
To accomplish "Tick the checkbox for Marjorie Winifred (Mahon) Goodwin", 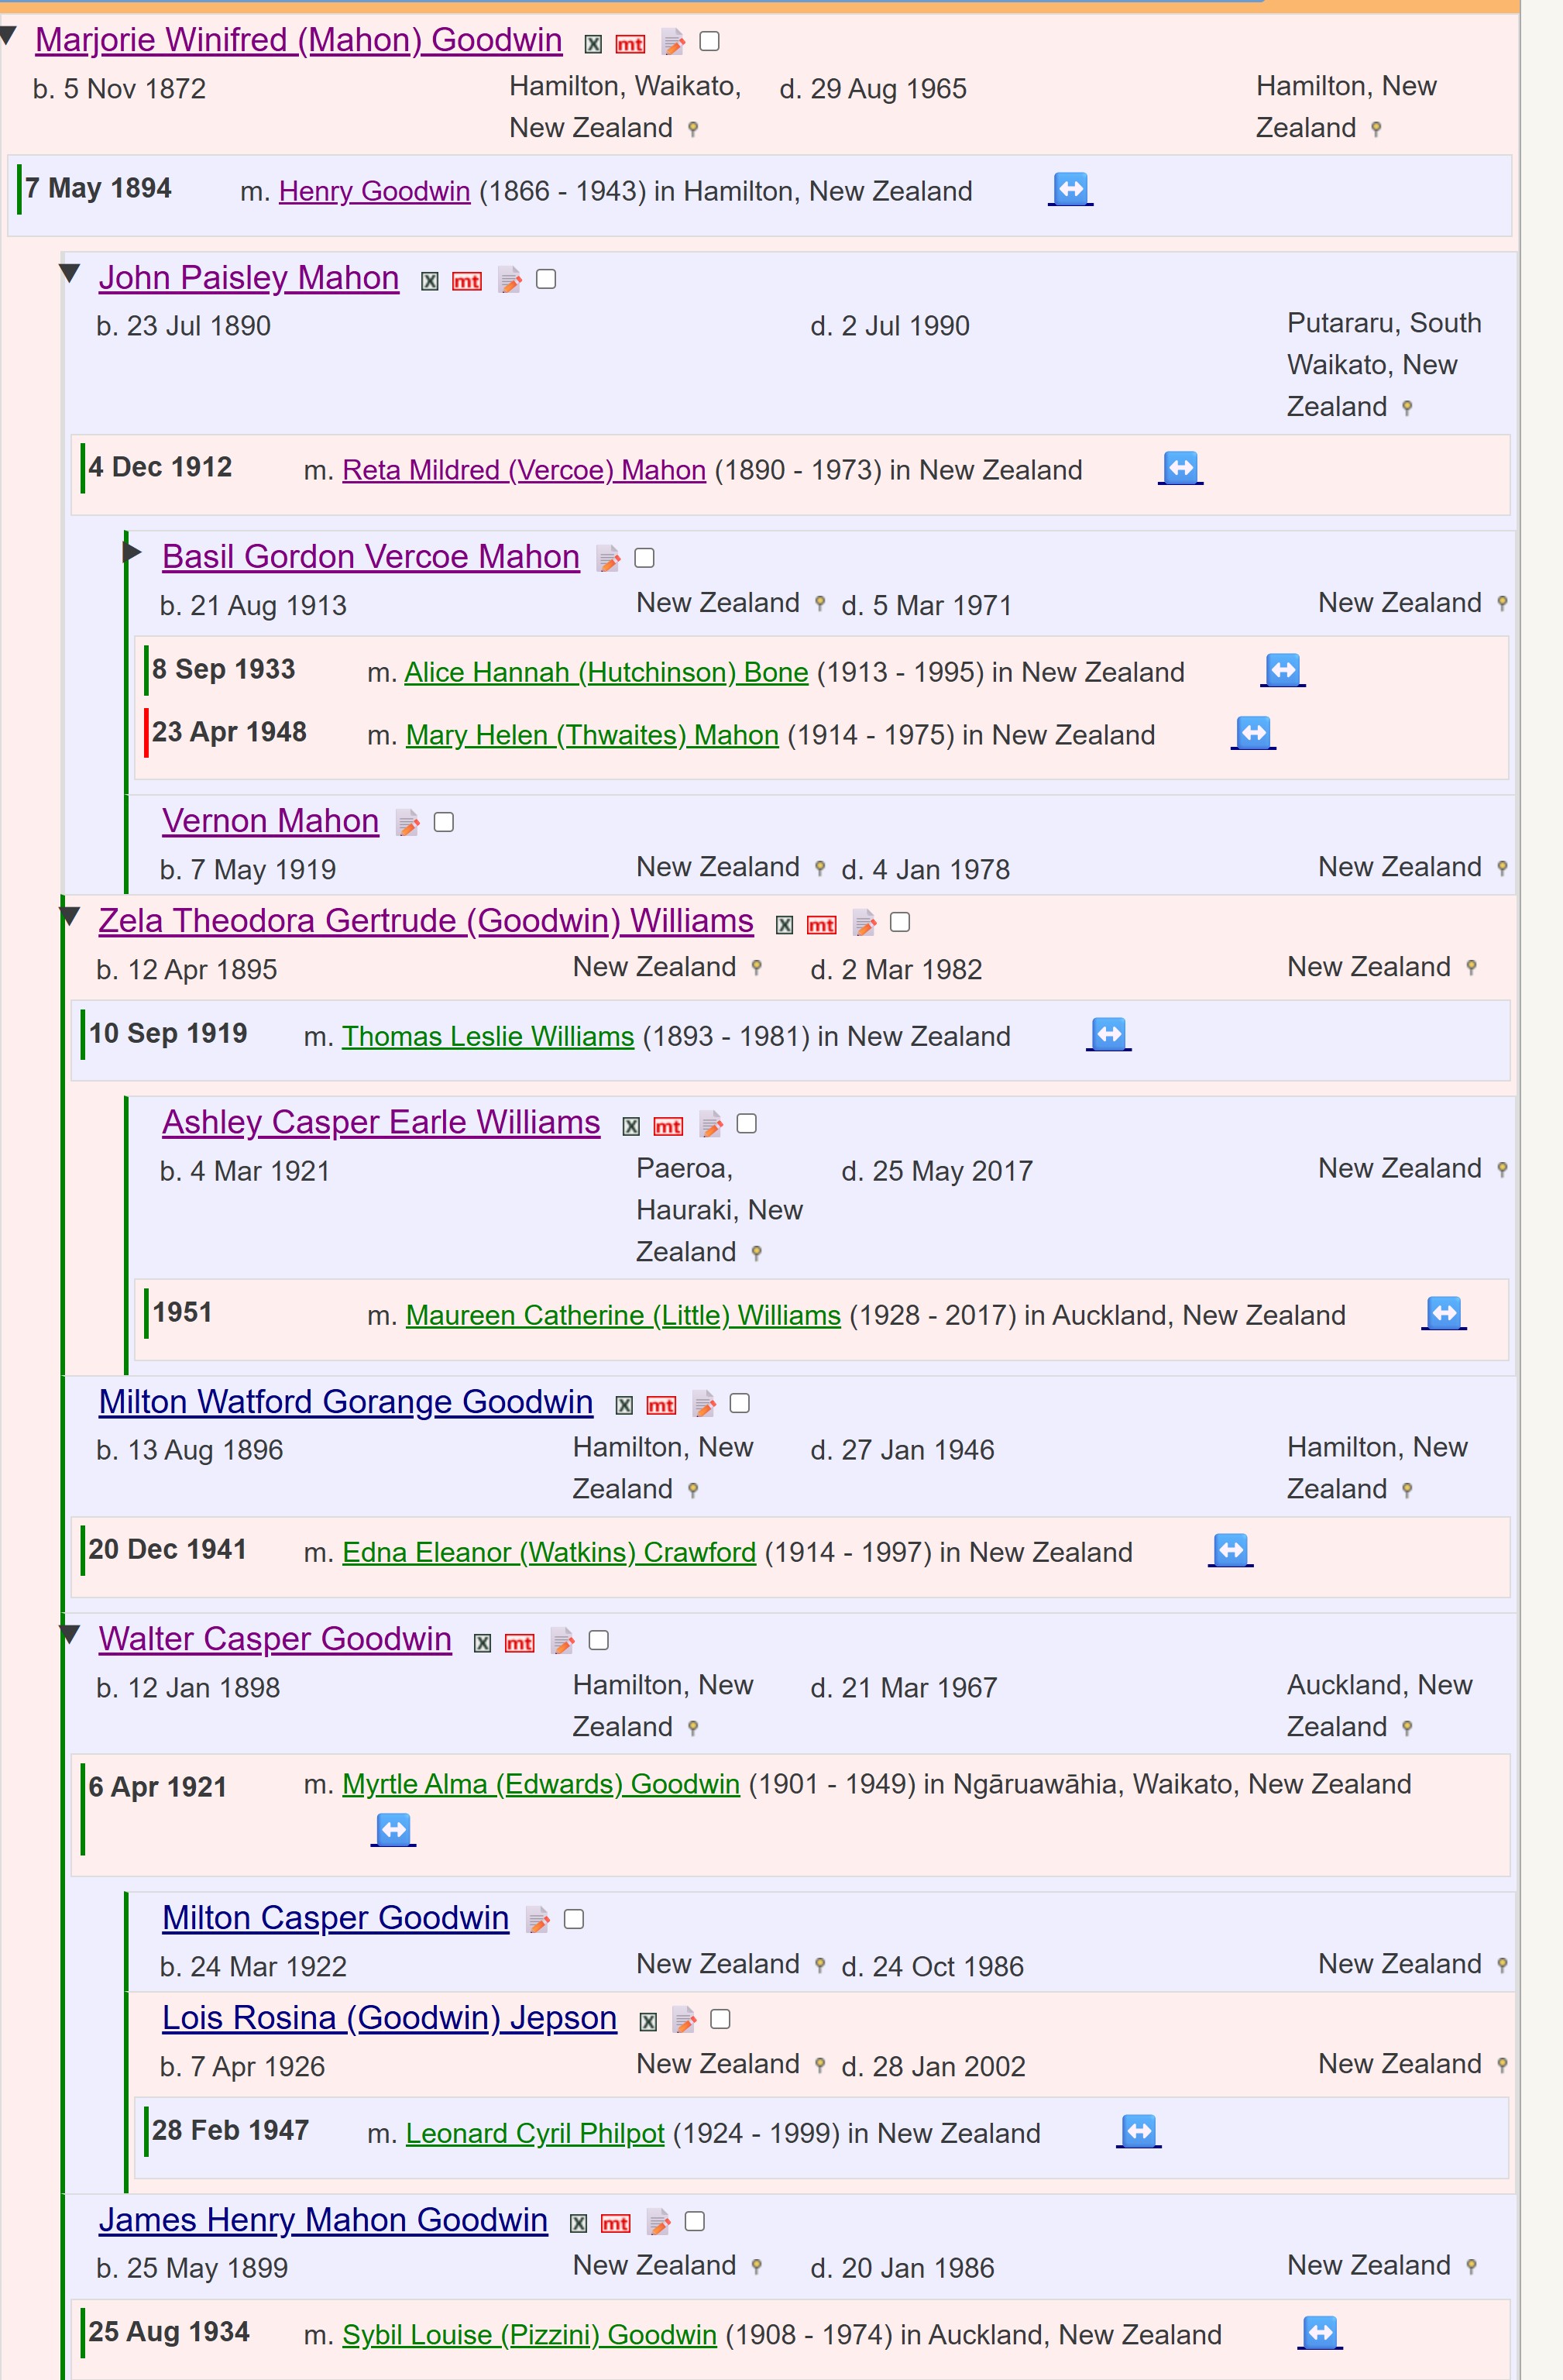I will pos(710,41).
